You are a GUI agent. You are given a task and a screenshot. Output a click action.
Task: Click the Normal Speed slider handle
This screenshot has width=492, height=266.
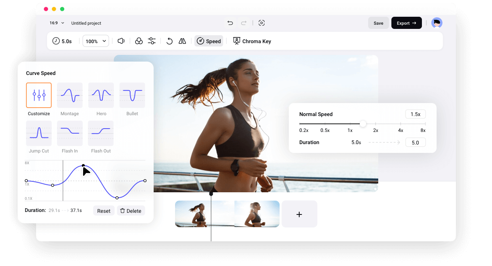(x=363, y=124)
